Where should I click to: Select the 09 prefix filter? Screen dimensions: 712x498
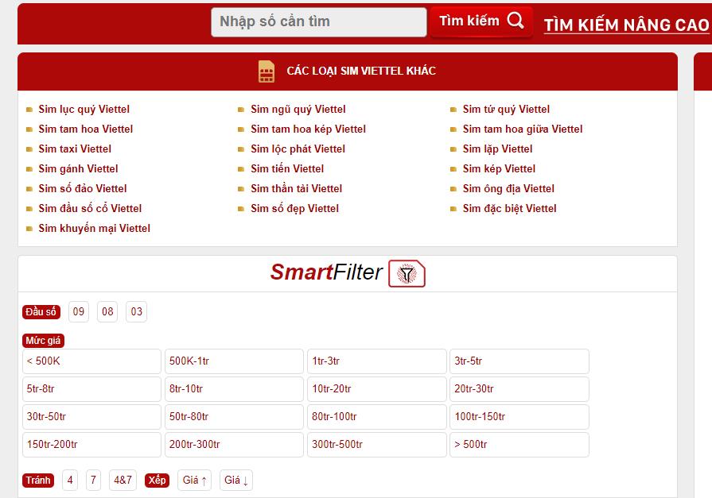coord(79,311)
